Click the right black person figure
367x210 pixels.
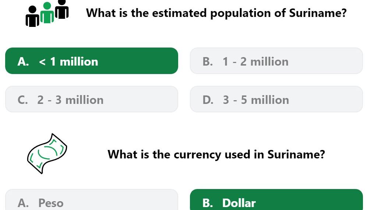click(x=62, y=9)
